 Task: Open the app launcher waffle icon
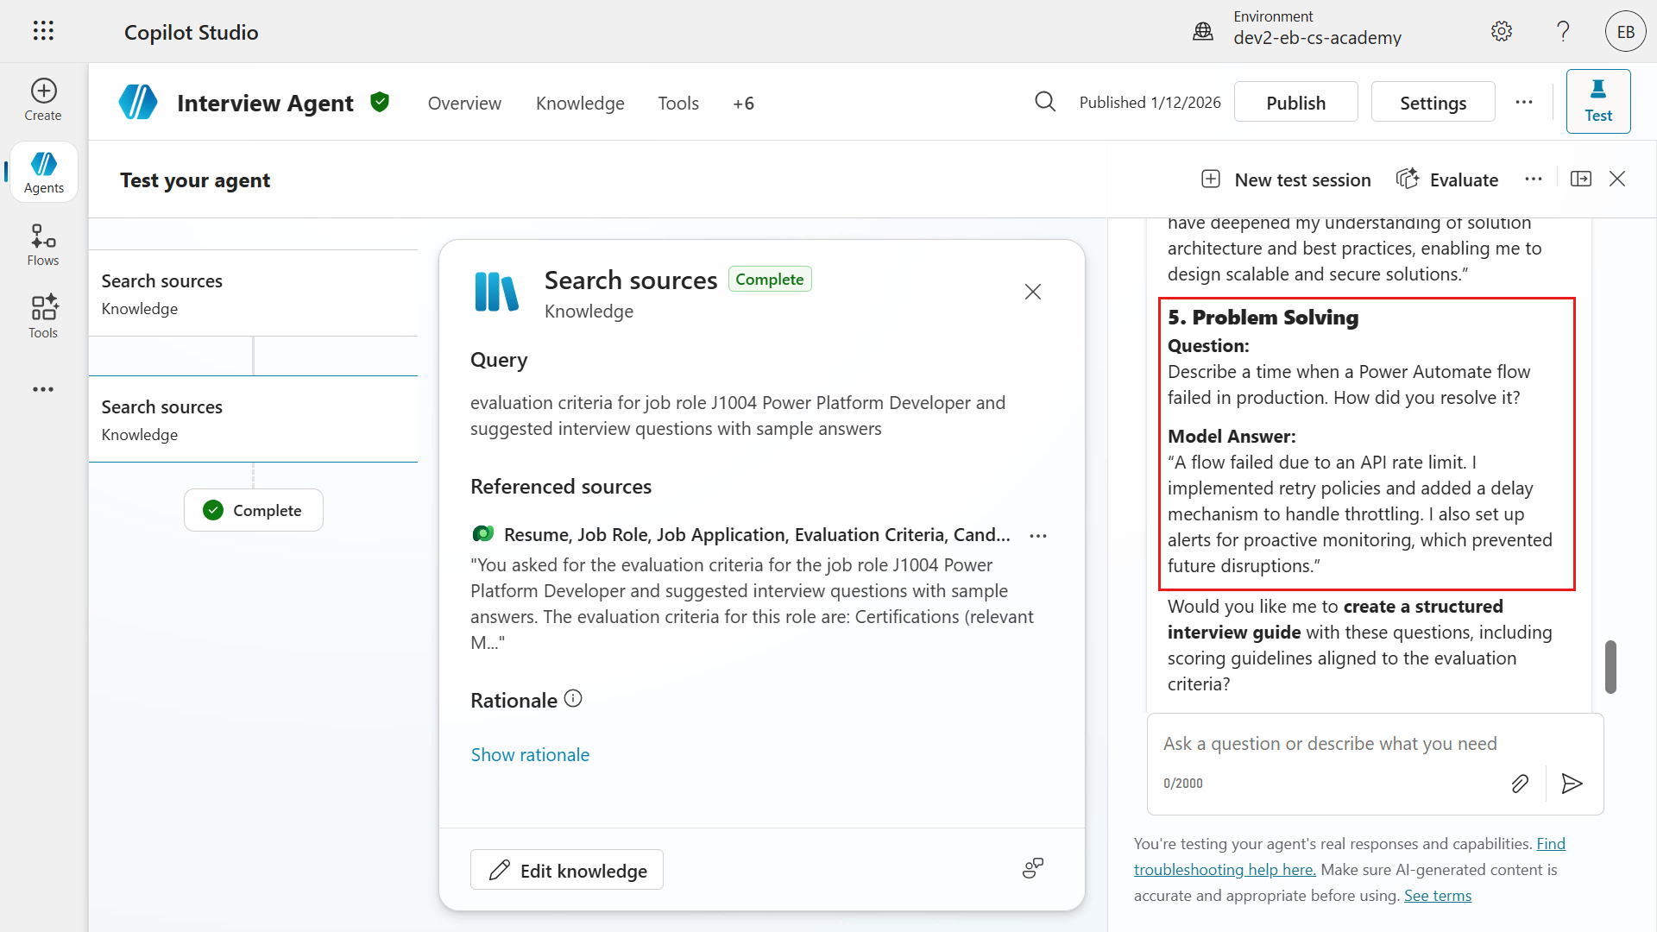point(43,31)
